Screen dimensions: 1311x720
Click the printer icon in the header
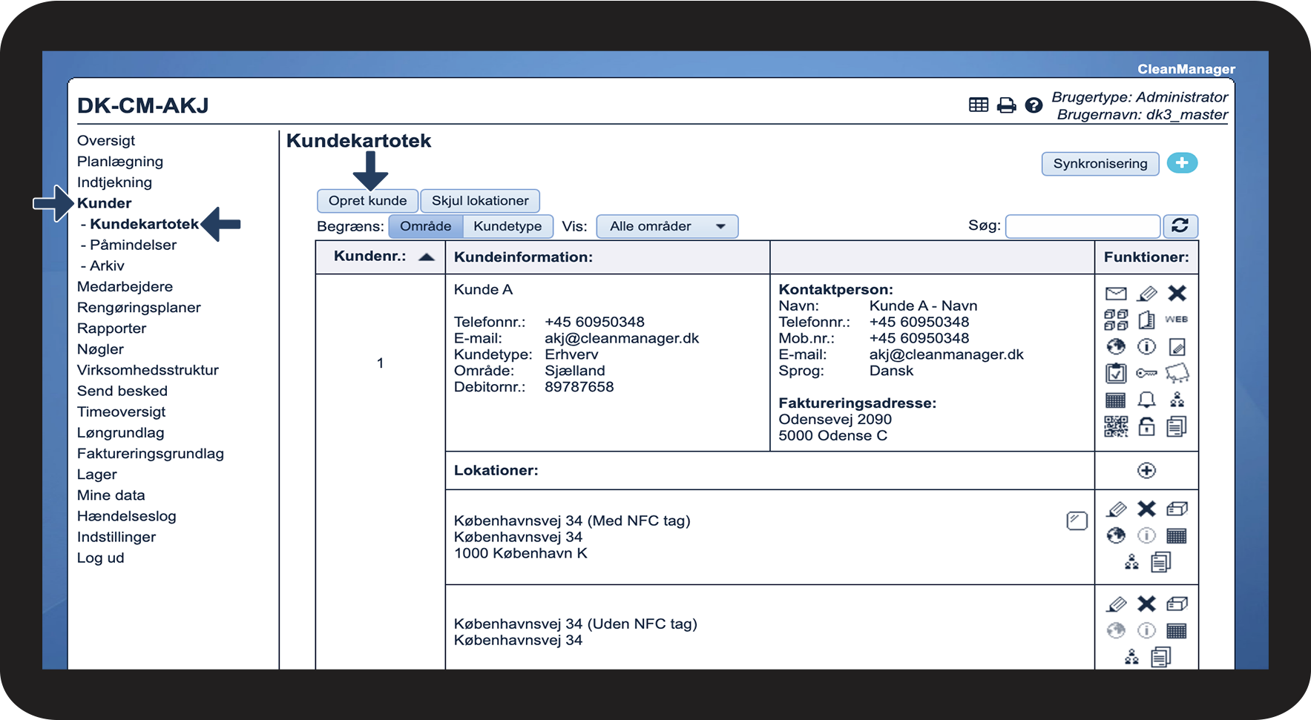1006,105
